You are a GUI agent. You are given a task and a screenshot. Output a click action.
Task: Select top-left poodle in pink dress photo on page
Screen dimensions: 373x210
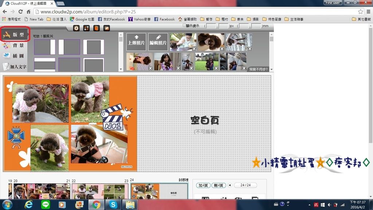tap(40, 103)
